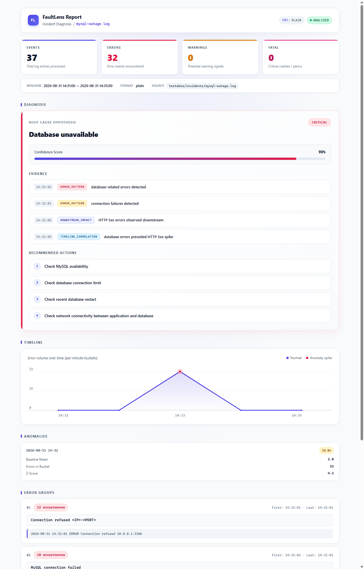
Task: Select the Events summary card
Action: click(x=59, y=57)
